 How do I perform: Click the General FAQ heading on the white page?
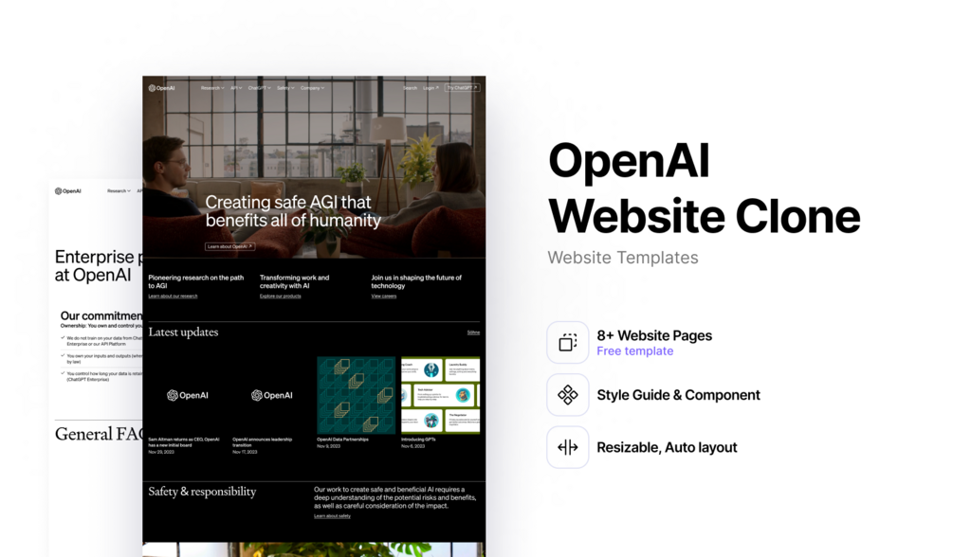pos(99,434)
